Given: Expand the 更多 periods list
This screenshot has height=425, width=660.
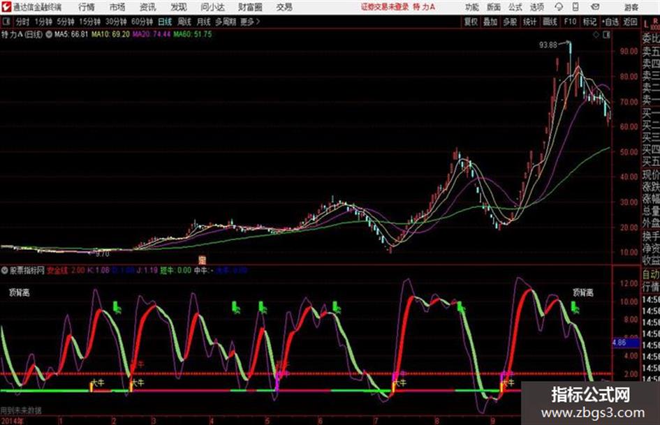Looking at the screenshot, I should pyautogui.click(x=250, y=22).
